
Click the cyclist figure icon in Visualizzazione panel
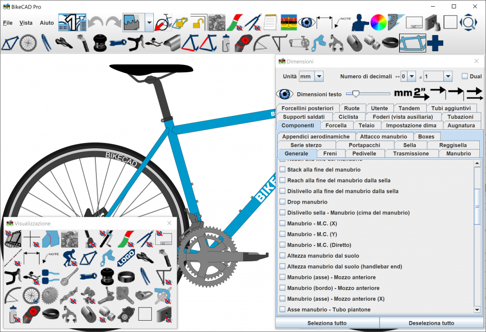69,257
